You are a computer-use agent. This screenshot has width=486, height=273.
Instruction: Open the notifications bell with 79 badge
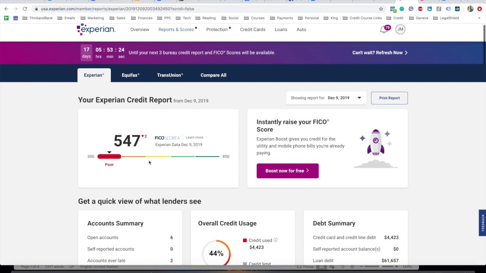[385, 29]
